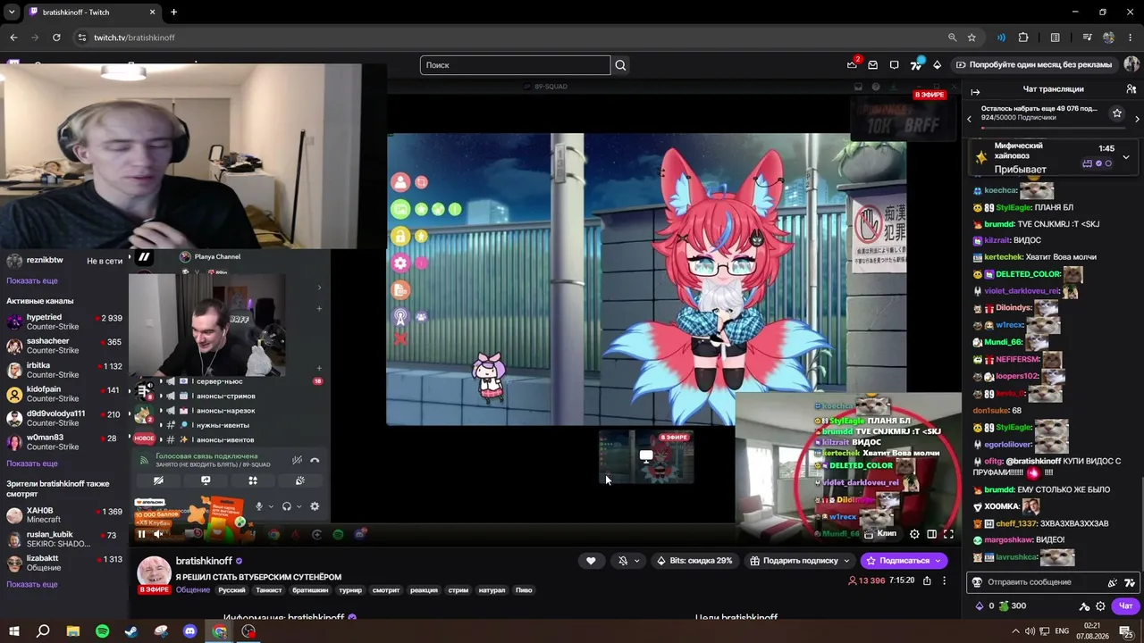Expand the hype train details chevron
The height and width of the screenshot is (643, 1144).
coord(1125,157)
